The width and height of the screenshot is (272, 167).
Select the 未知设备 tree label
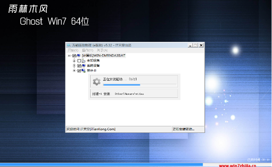click(x=93, y=61)
